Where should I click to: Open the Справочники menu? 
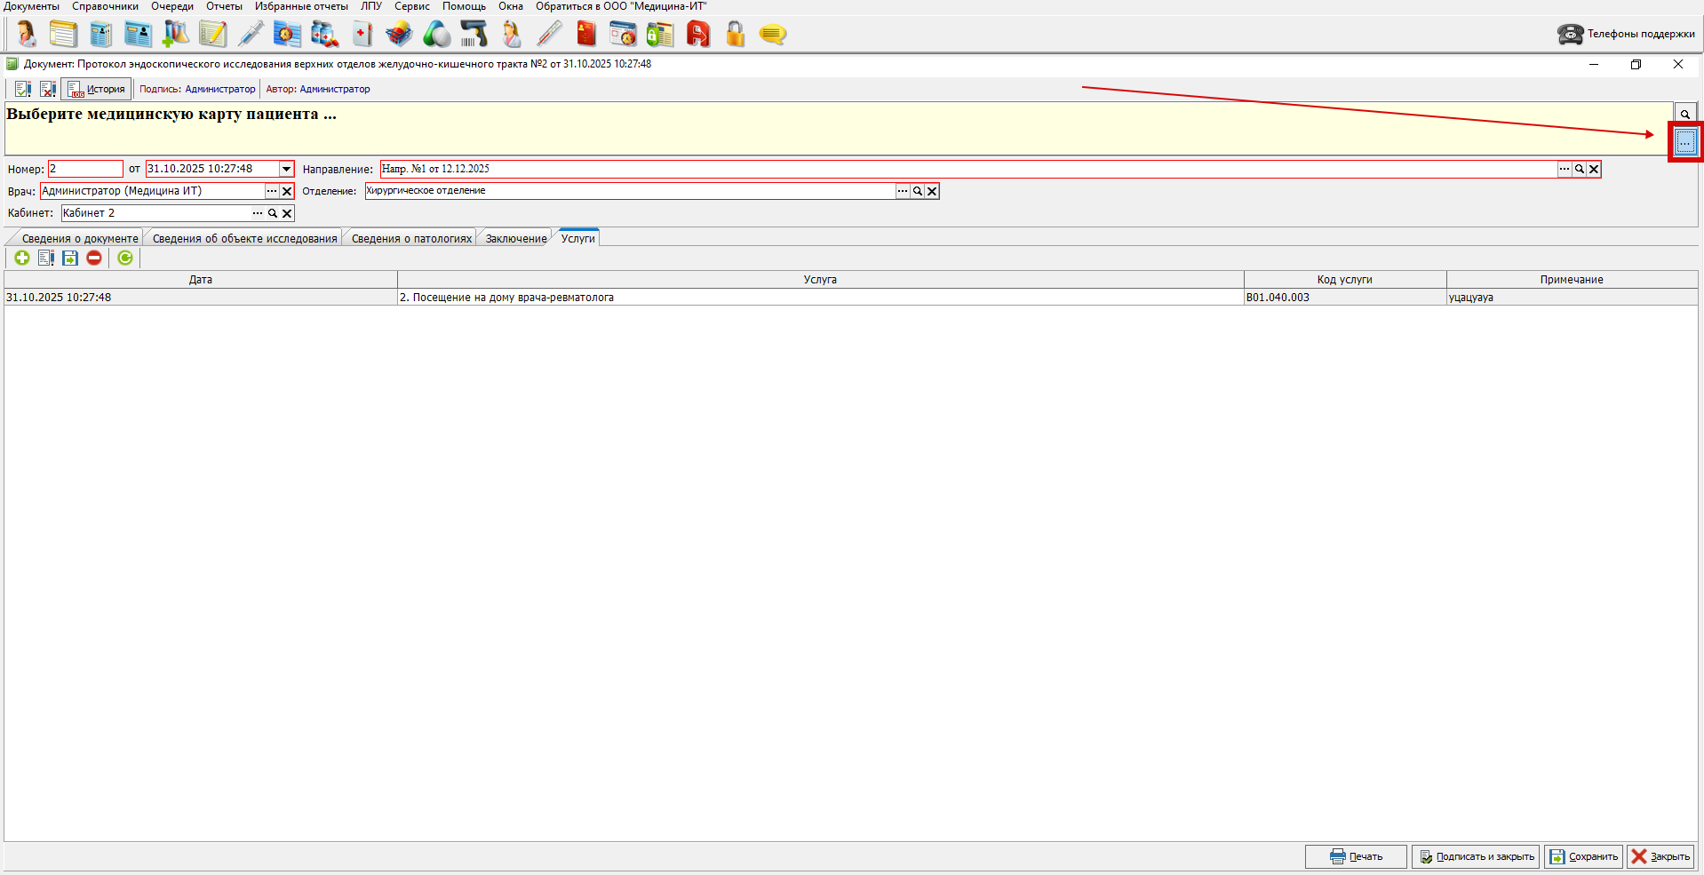(x=105, y=6)
